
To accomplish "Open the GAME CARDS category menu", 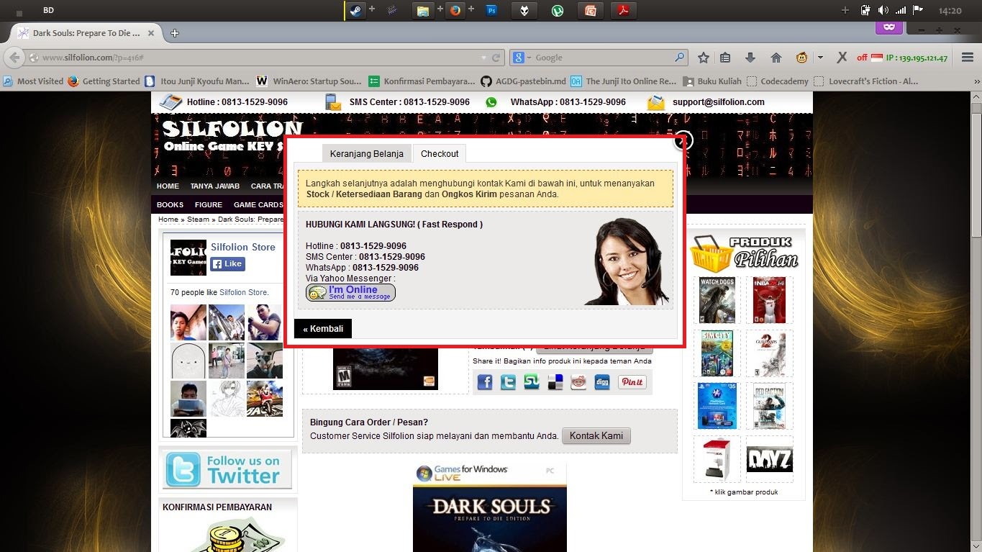I will click(x=258, y=204).
